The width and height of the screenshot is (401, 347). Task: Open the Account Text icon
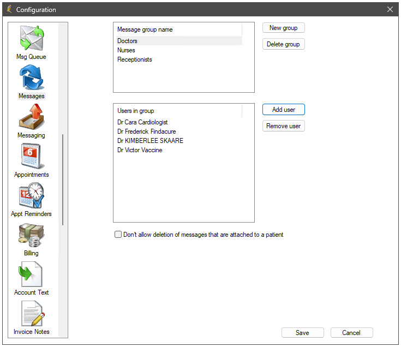click(31, 274)
